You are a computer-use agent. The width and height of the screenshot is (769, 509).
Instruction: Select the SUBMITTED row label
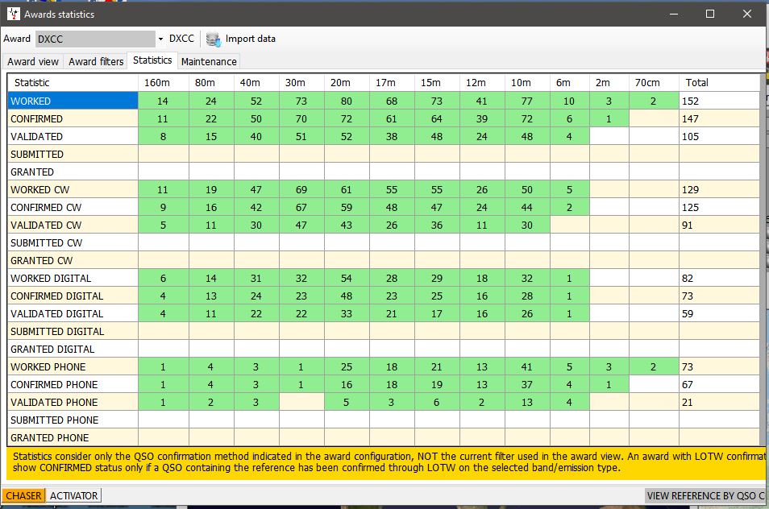(73, 155)
